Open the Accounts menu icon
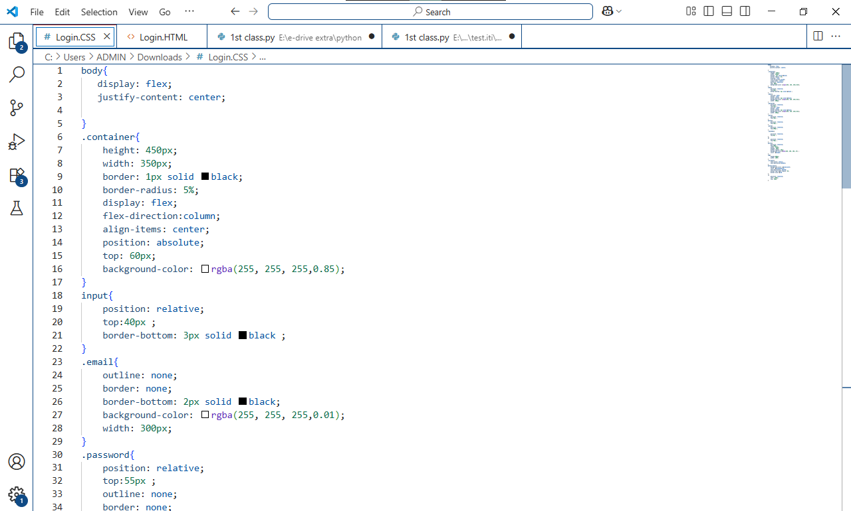 pyautogui.click(x=17, y=462)
